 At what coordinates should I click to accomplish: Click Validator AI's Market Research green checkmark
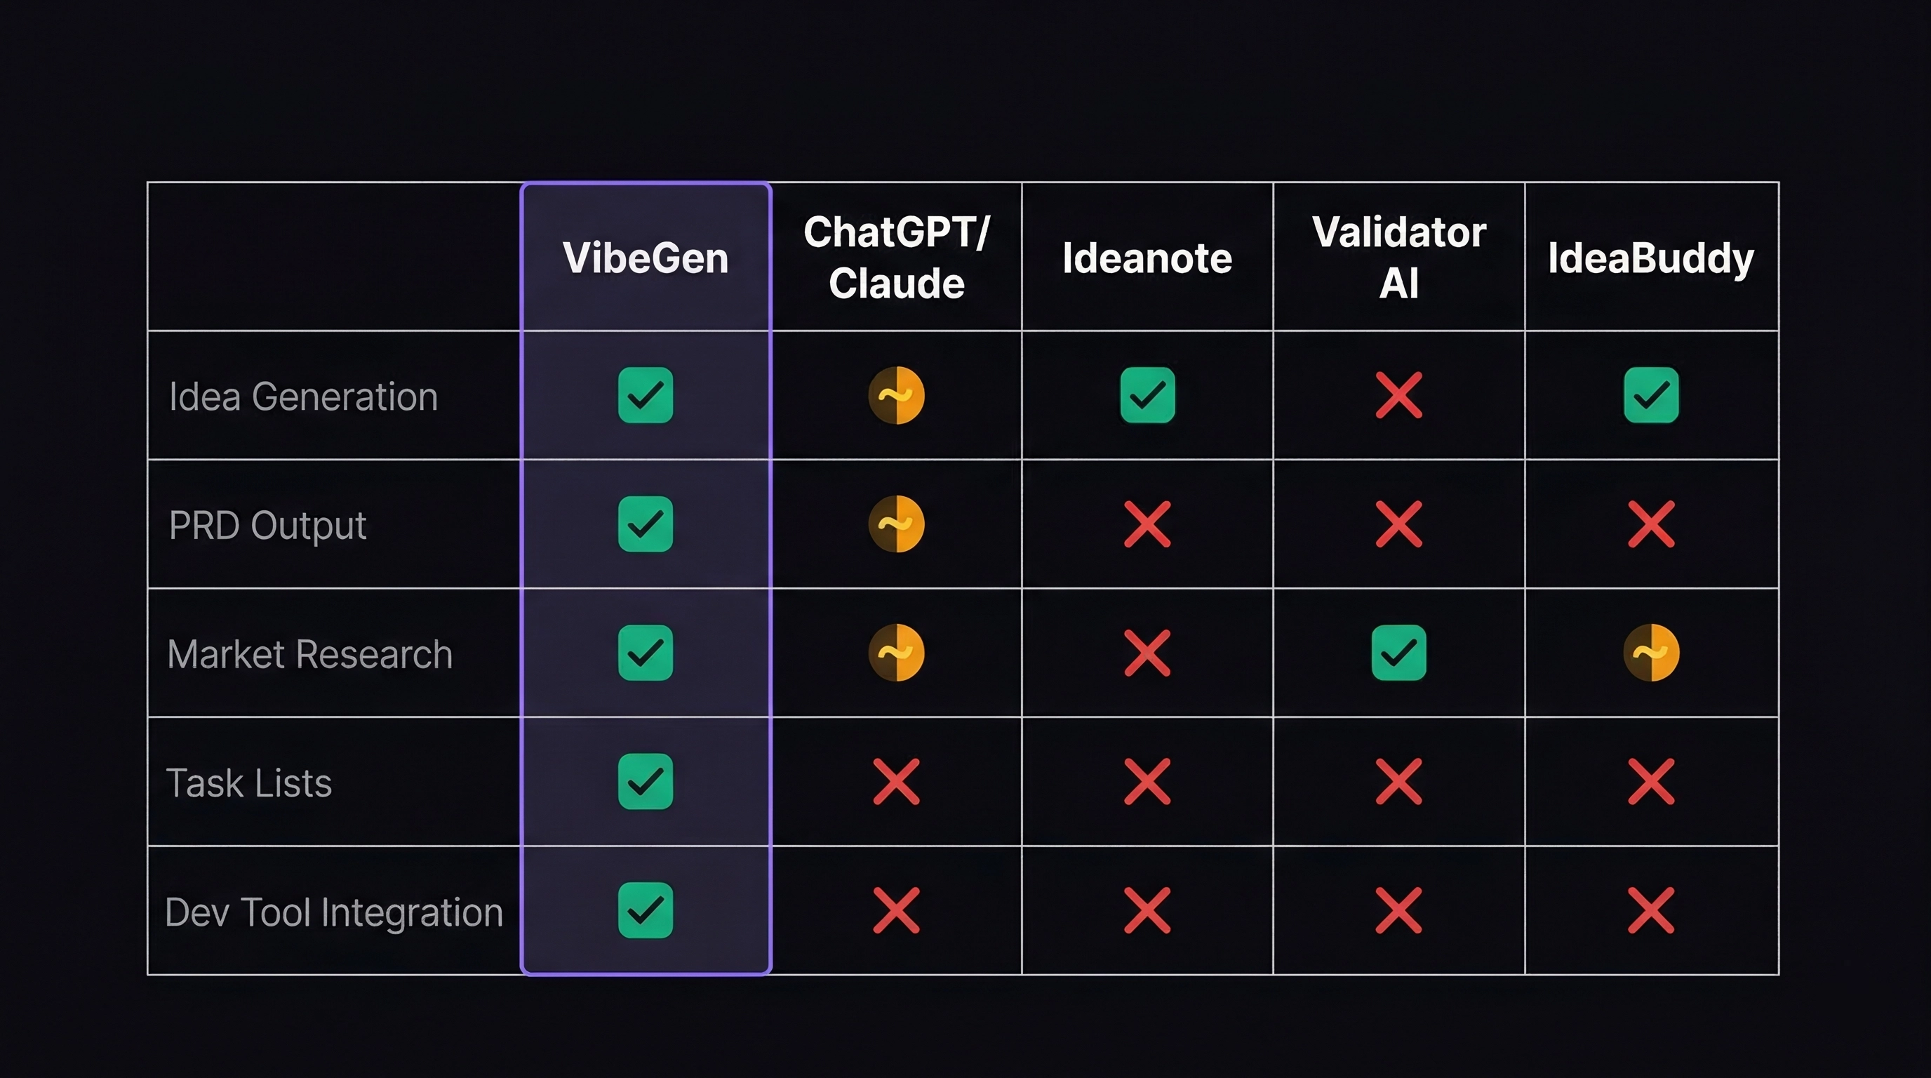point(1398,652)
